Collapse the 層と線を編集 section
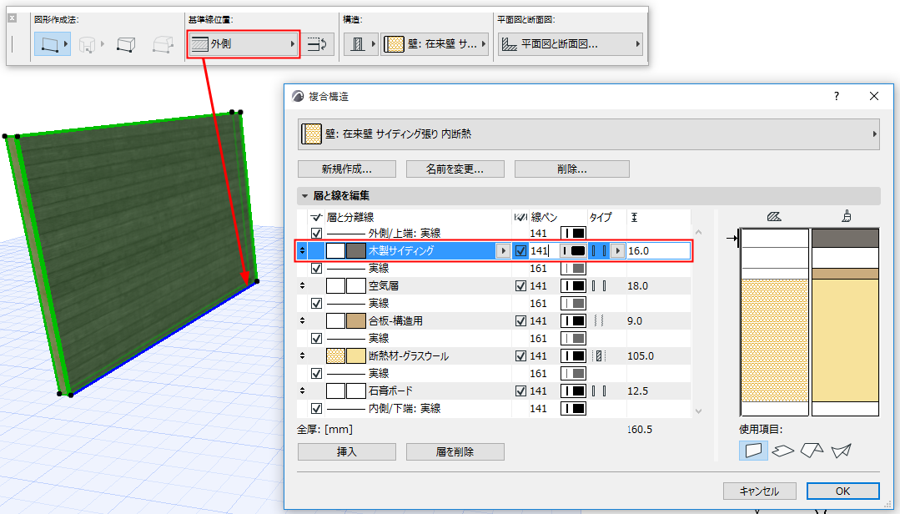 click(x=304, y=196)
